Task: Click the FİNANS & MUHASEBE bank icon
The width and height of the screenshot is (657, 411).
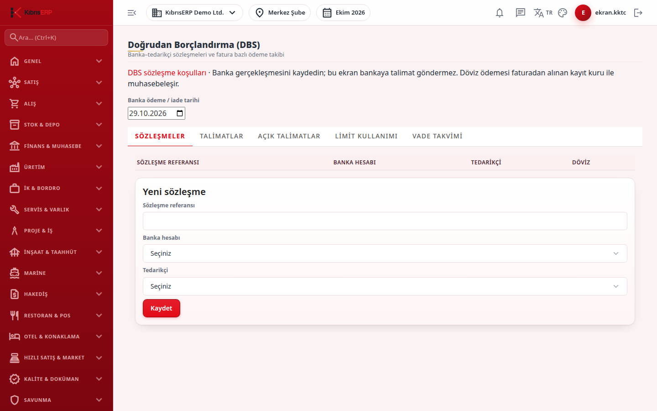Action: (x=15, y=146)
